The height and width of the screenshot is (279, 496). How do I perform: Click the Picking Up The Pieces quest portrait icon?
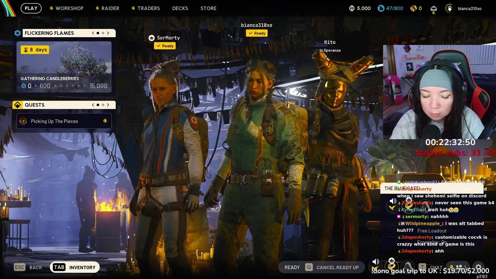click(x=23, y=121)
